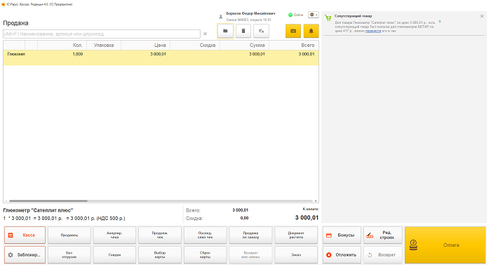Screen dimensions: 491x267
Task: Click the Бонусы button
Action: (342, 235)
